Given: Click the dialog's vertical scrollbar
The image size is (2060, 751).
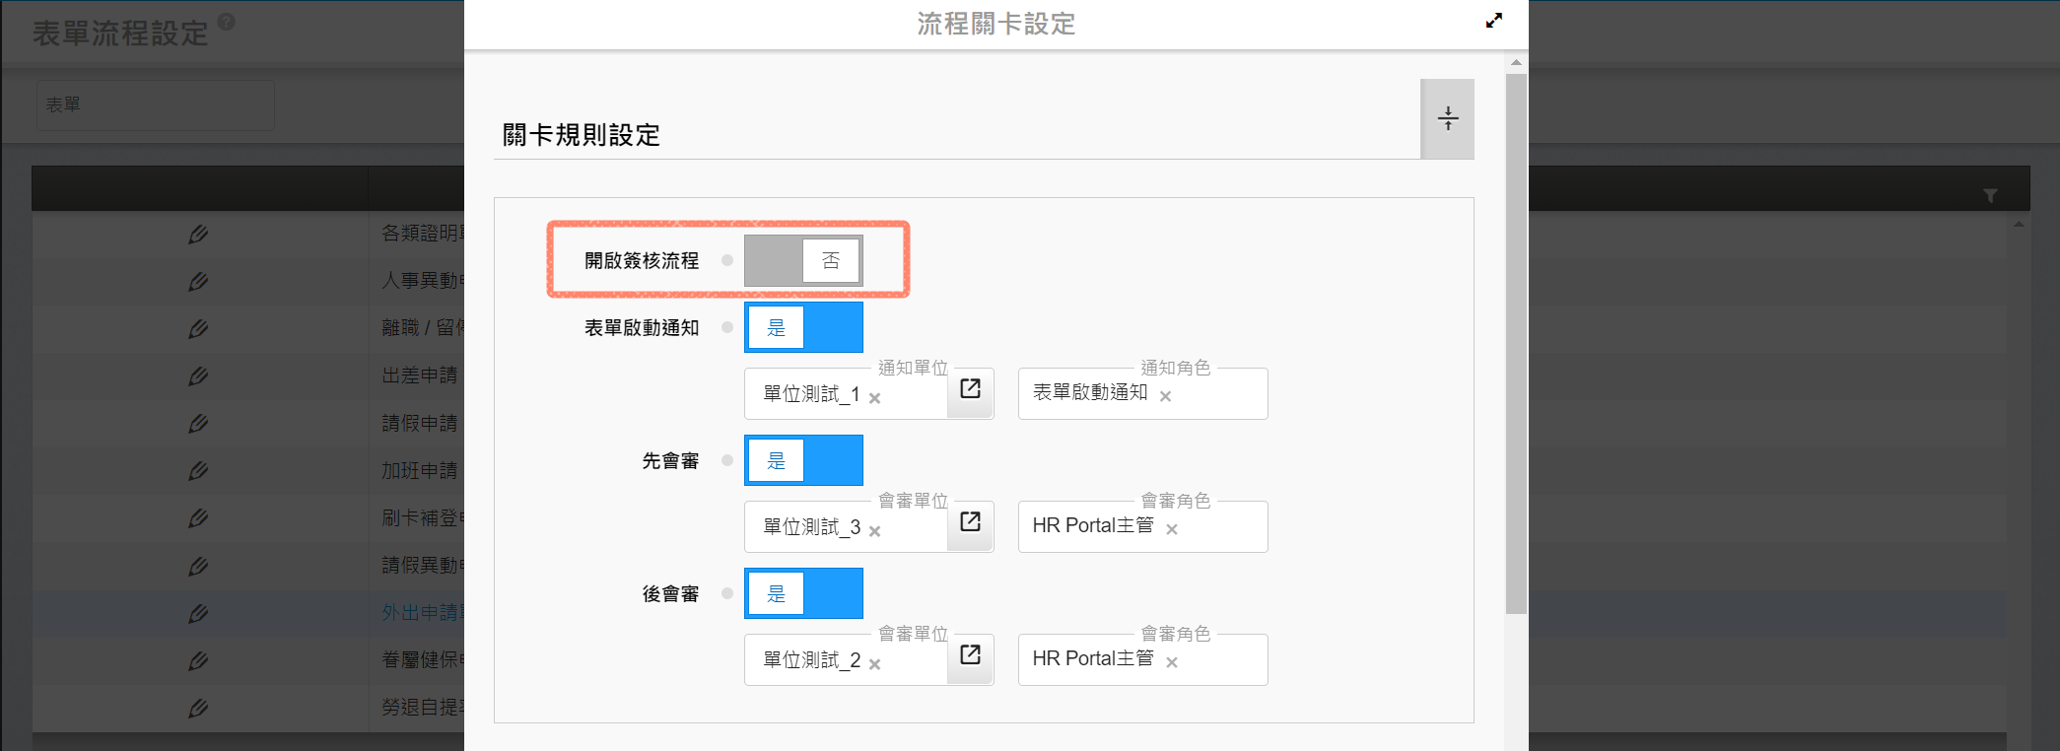Looking at the screenshot, I should pyautogui.click(x=1516, y=345).
